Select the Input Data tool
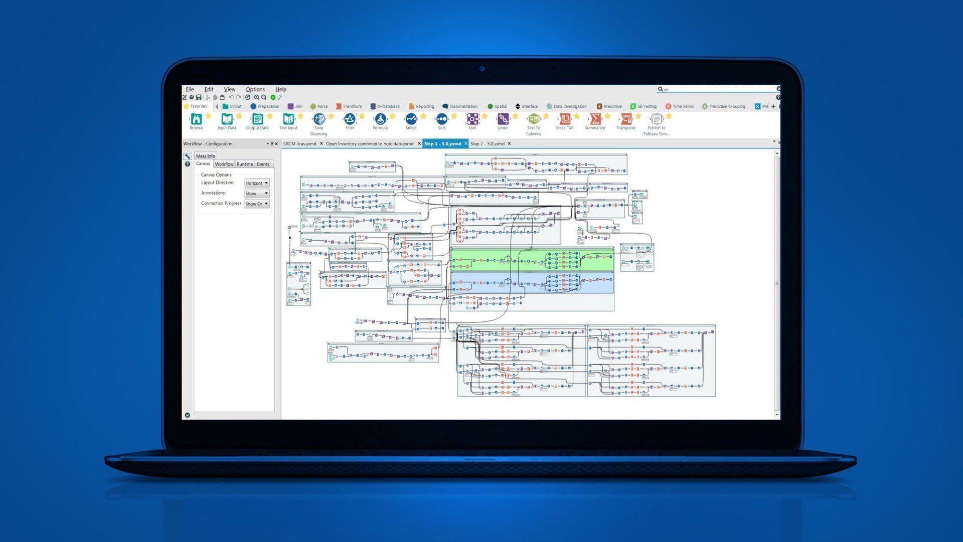 coord(227,119)
